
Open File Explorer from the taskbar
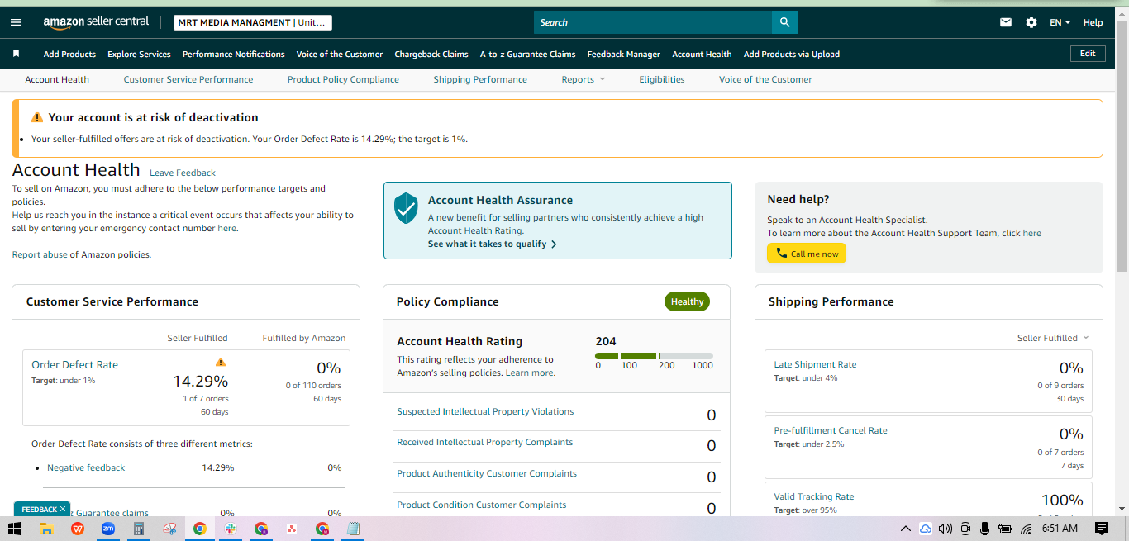(x=47, y=529)
